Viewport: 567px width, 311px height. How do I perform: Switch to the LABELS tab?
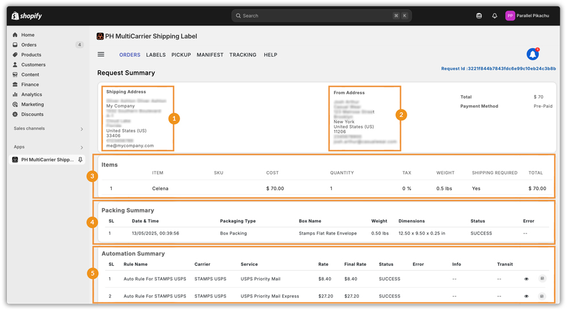point(156,55)
